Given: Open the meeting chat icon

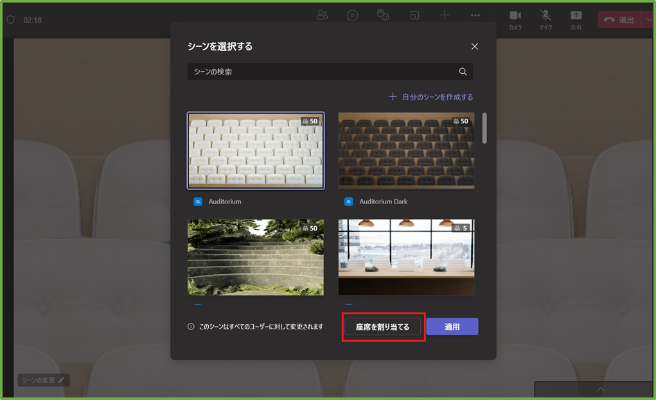Looking at the screenshot, I should tap(353, 15).
